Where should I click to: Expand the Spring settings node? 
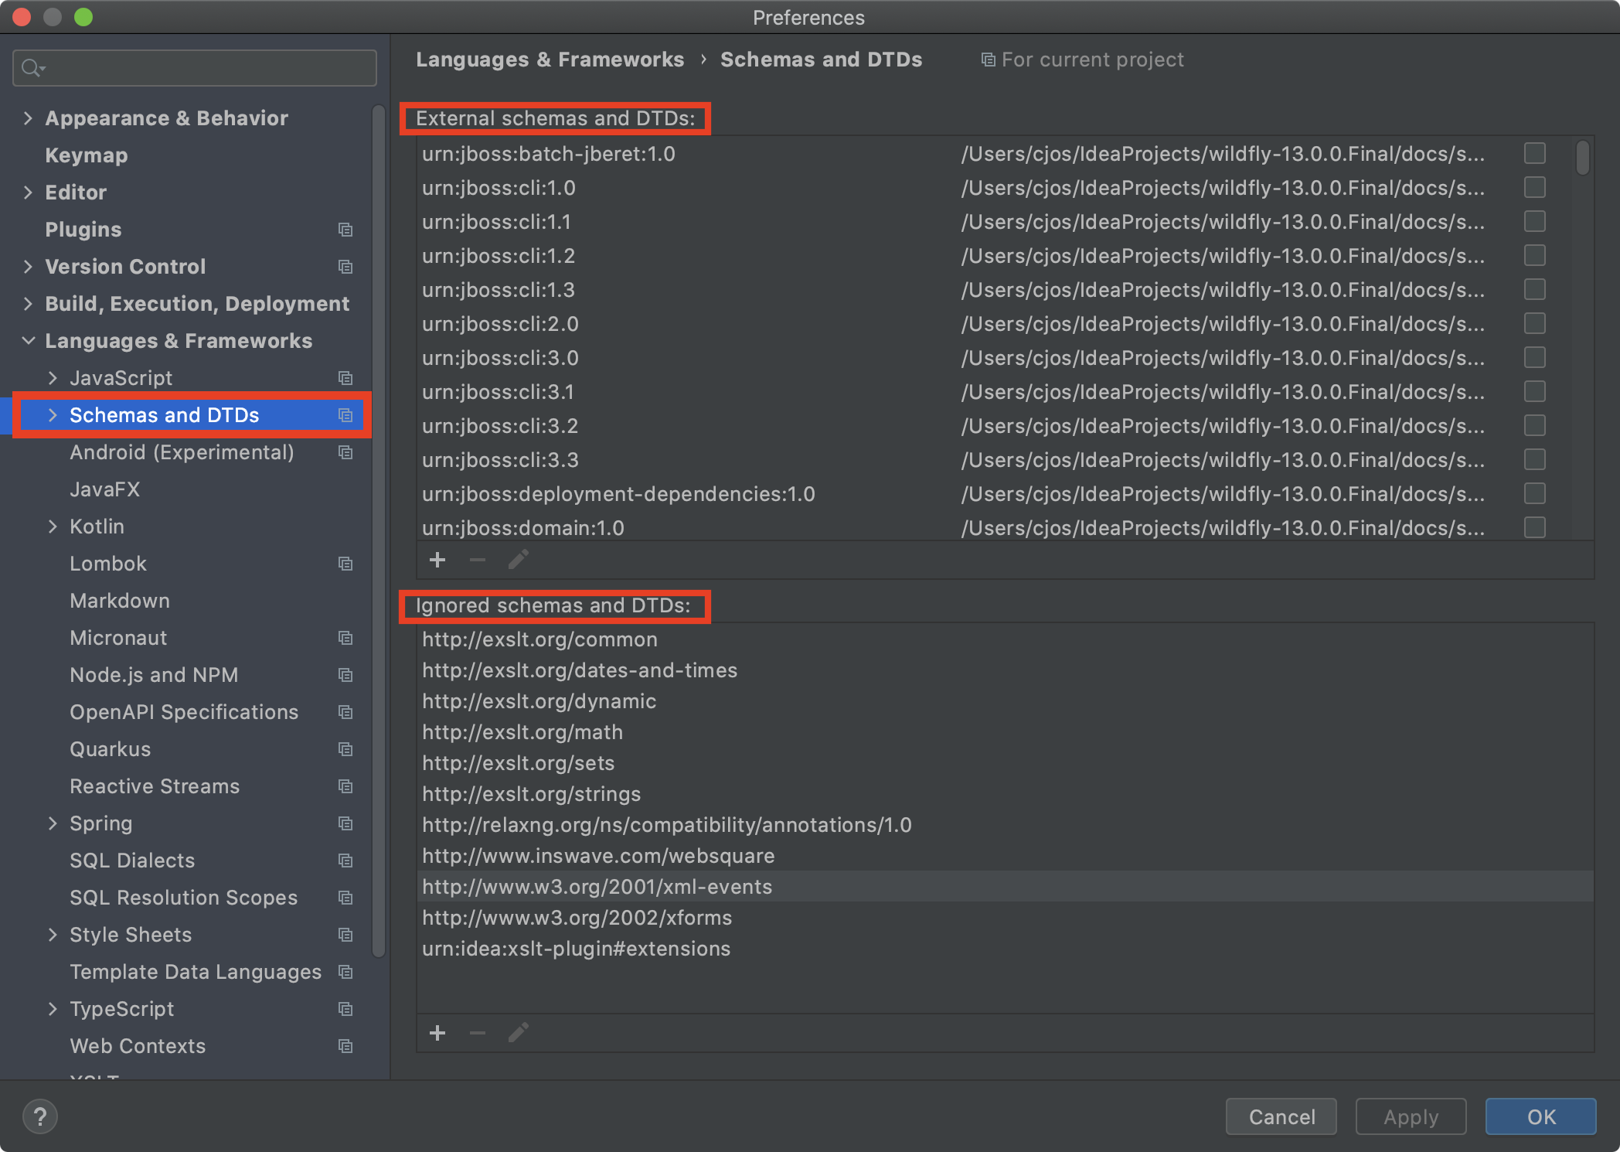53,823
